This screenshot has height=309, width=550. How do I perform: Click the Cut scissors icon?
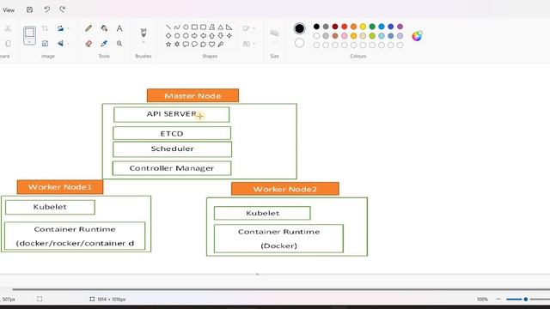point(8,28)
